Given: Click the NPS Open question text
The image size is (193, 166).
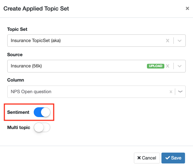Looking at the screenshot, I should click(x=31, y=92).
